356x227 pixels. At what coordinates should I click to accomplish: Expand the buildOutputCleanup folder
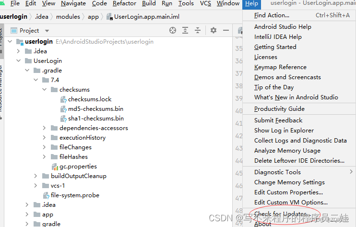pos(36,176)
